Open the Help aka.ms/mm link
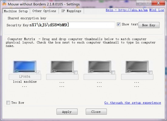This screenshot has width=167, height=121. 127,10
